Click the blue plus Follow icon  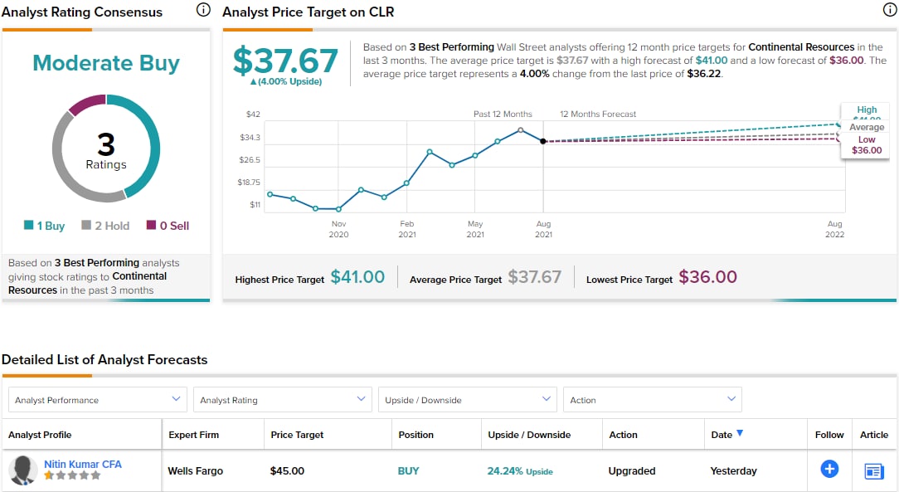point(829,470)
